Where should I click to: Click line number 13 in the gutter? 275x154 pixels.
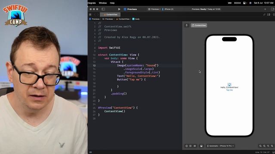coord(94,65)
